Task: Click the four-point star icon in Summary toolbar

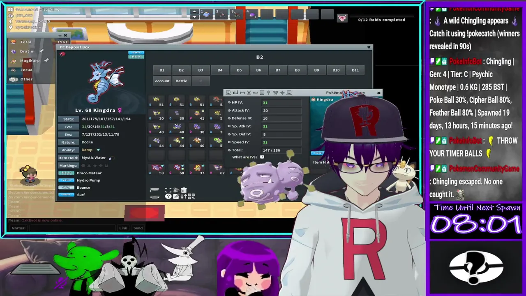Action: (x=282, y=92)
